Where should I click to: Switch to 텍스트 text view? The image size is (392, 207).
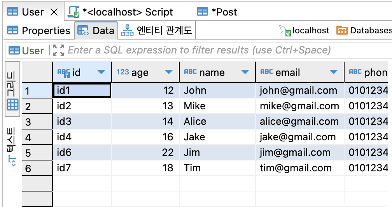point(12,147)
